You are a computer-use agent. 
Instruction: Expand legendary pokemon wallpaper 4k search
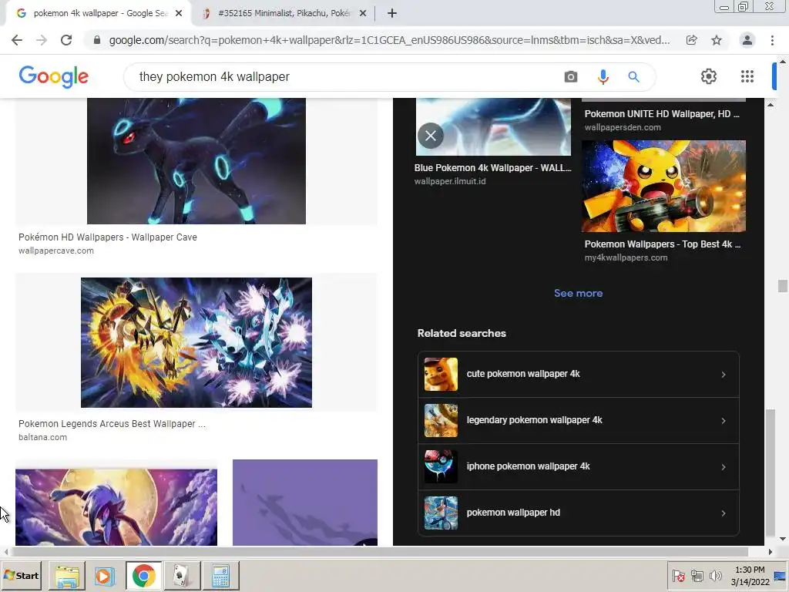click(578, 420)
